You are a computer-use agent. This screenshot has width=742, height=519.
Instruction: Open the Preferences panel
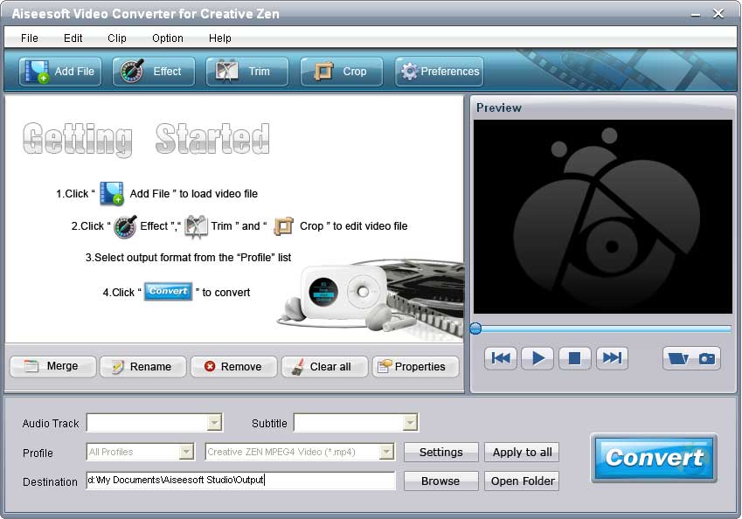439,72
